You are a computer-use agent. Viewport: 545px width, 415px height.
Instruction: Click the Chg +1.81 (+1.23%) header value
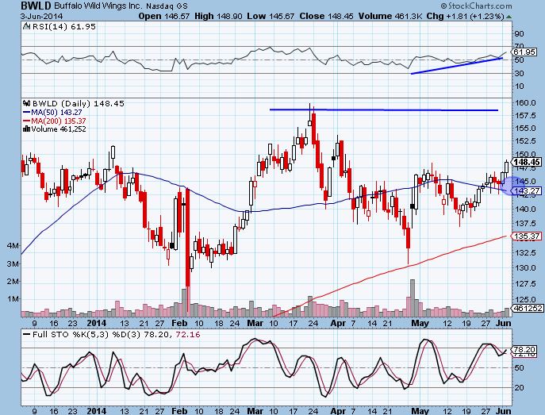(x=465, y=17)
